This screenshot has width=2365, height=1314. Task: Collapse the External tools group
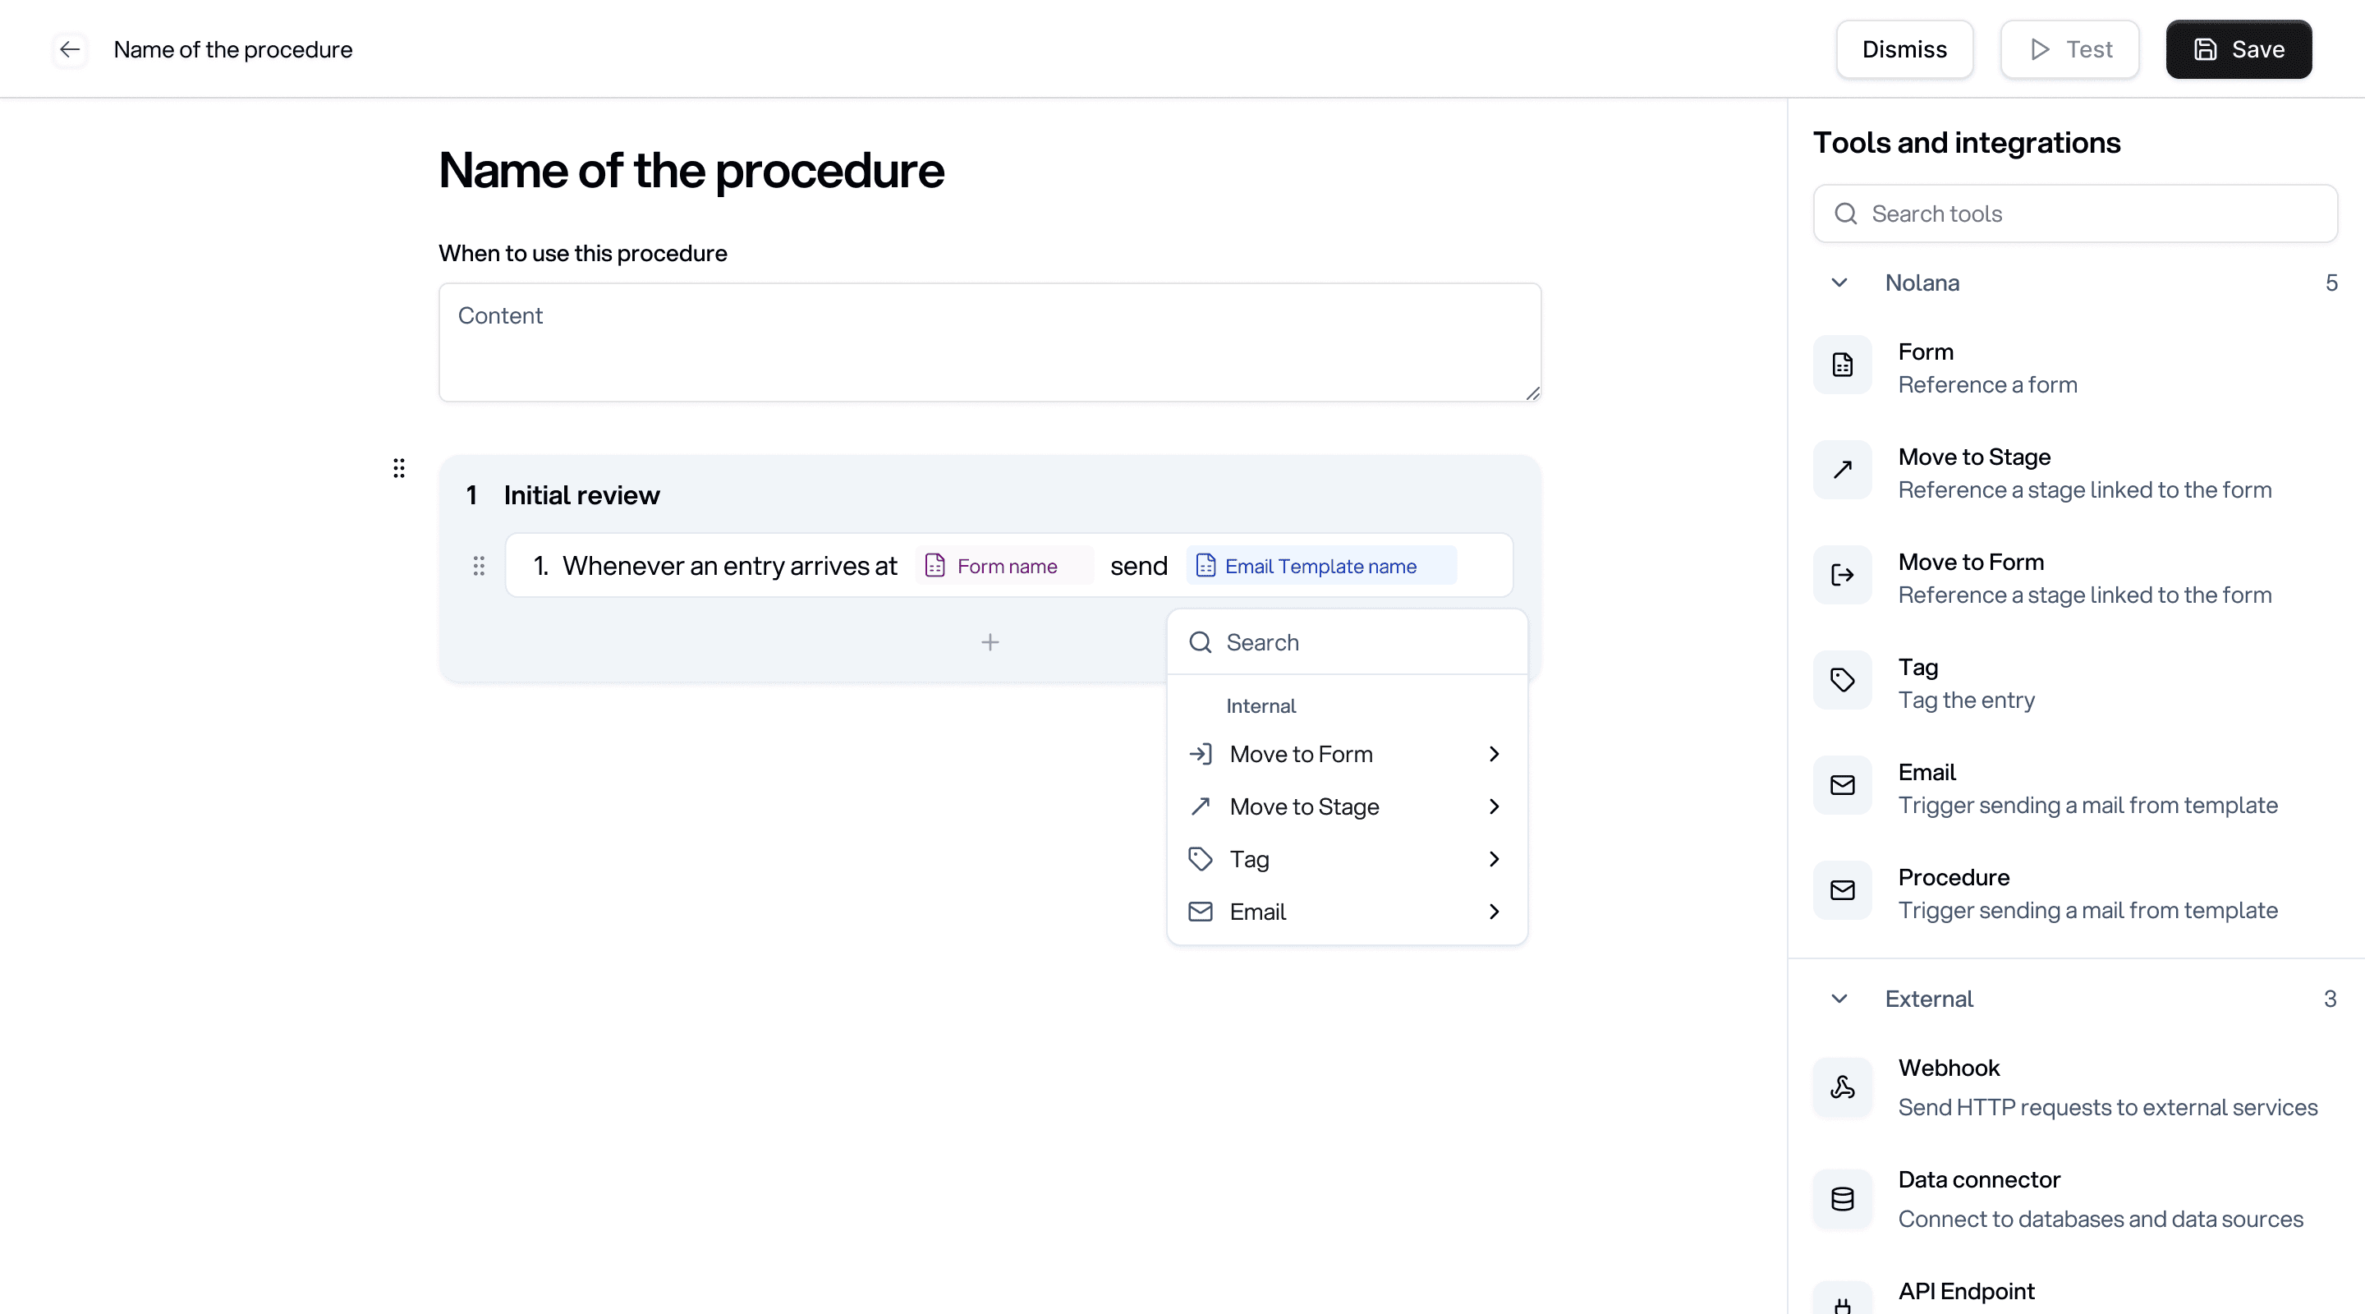coord(1839,998)
